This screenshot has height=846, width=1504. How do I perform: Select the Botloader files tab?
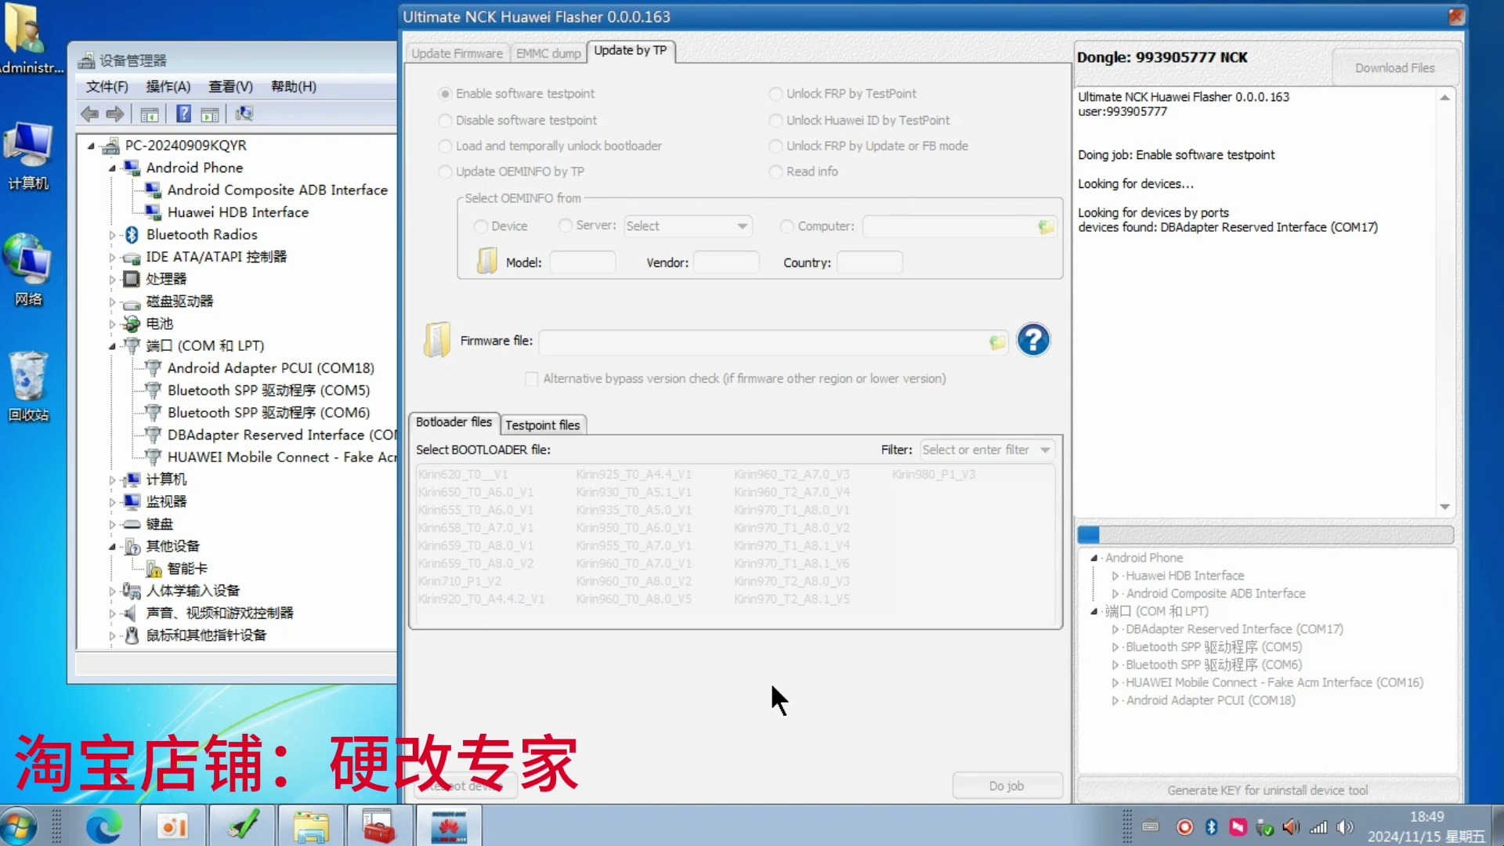tap(454, 422)
